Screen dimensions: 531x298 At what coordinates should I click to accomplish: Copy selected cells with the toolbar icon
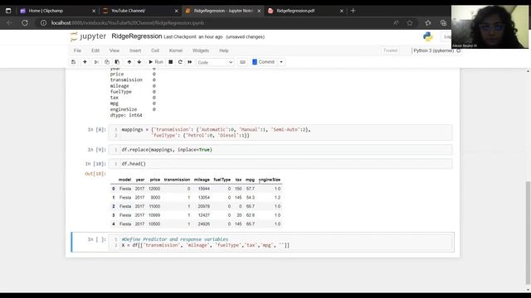pyautogui.click(x=107, y=62)
